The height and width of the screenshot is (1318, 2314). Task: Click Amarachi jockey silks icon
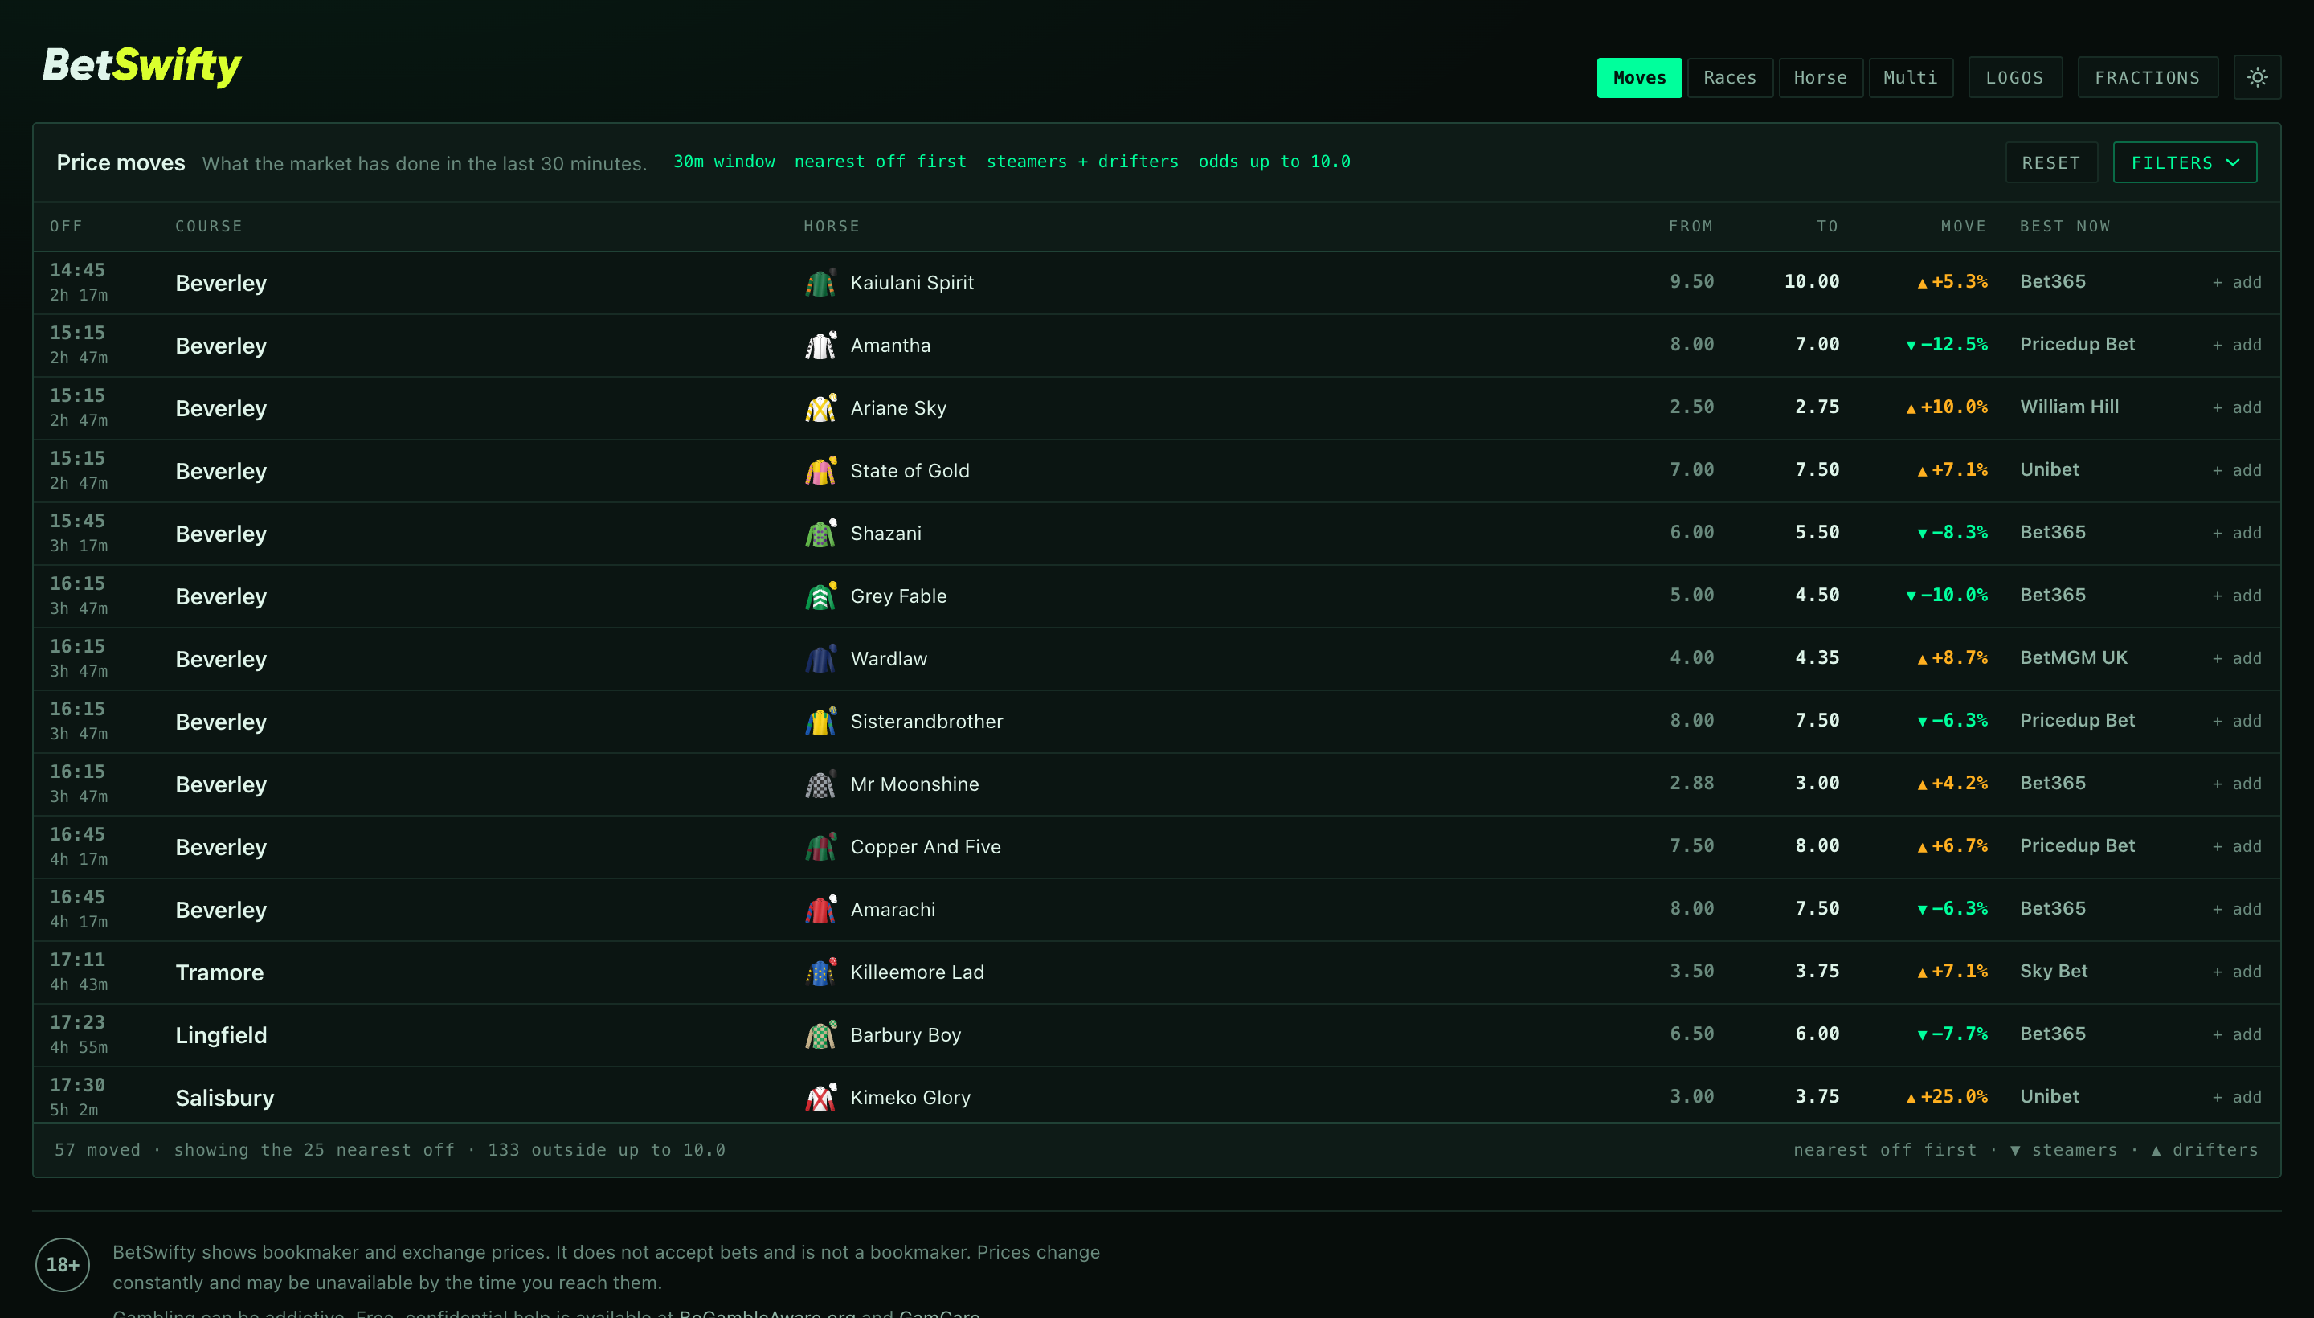[x=821, y=910]
